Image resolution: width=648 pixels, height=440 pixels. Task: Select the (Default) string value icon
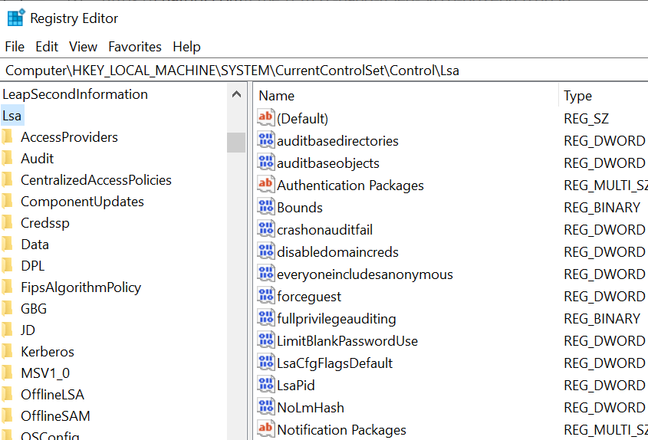tap(266, 118)
